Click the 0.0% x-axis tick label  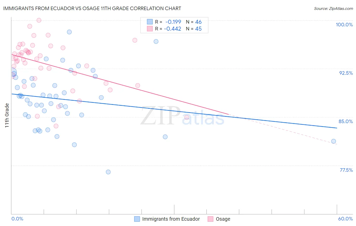[17, 219]
